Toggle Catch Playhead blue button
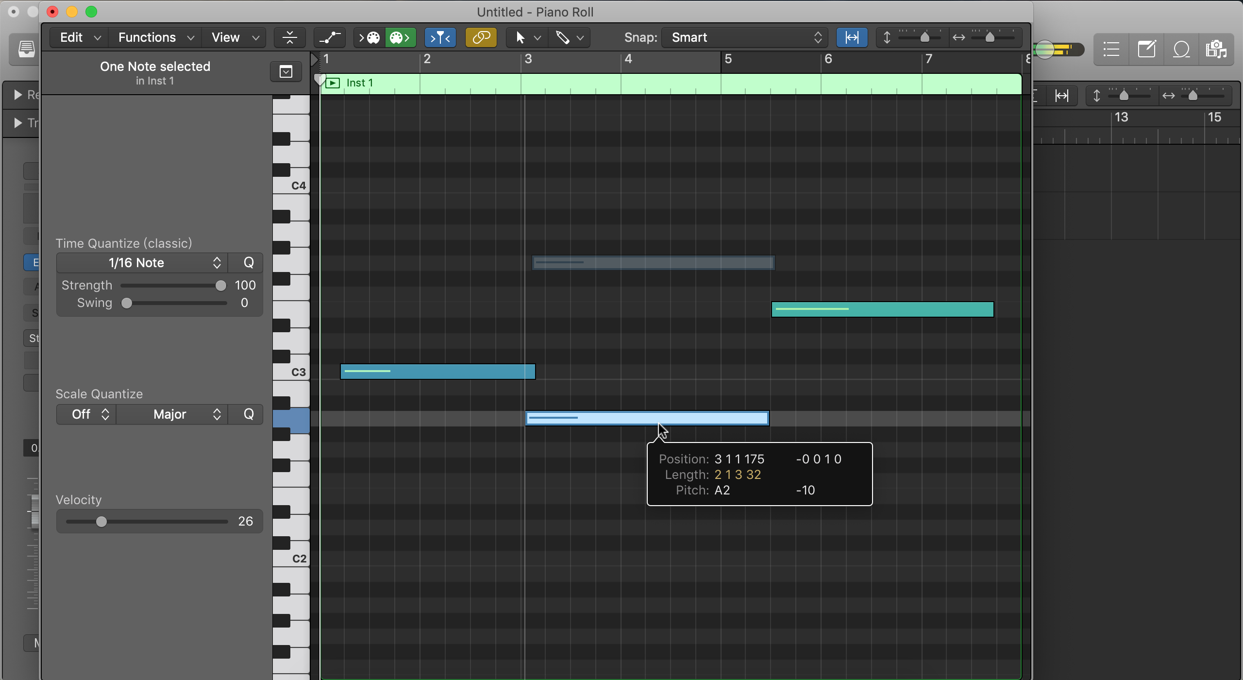 point(440,37)
